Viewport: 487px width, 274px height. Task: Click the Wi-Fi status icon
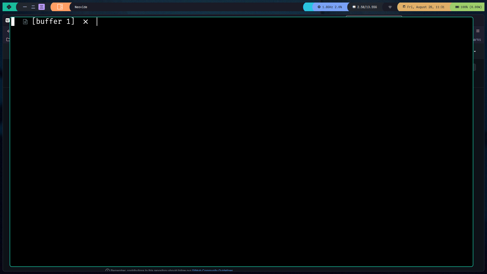(x=390, y=7)
